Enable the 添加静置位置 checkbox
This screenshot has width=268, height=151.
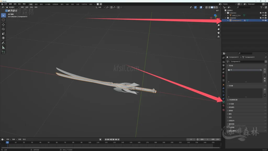click(228, 100)
